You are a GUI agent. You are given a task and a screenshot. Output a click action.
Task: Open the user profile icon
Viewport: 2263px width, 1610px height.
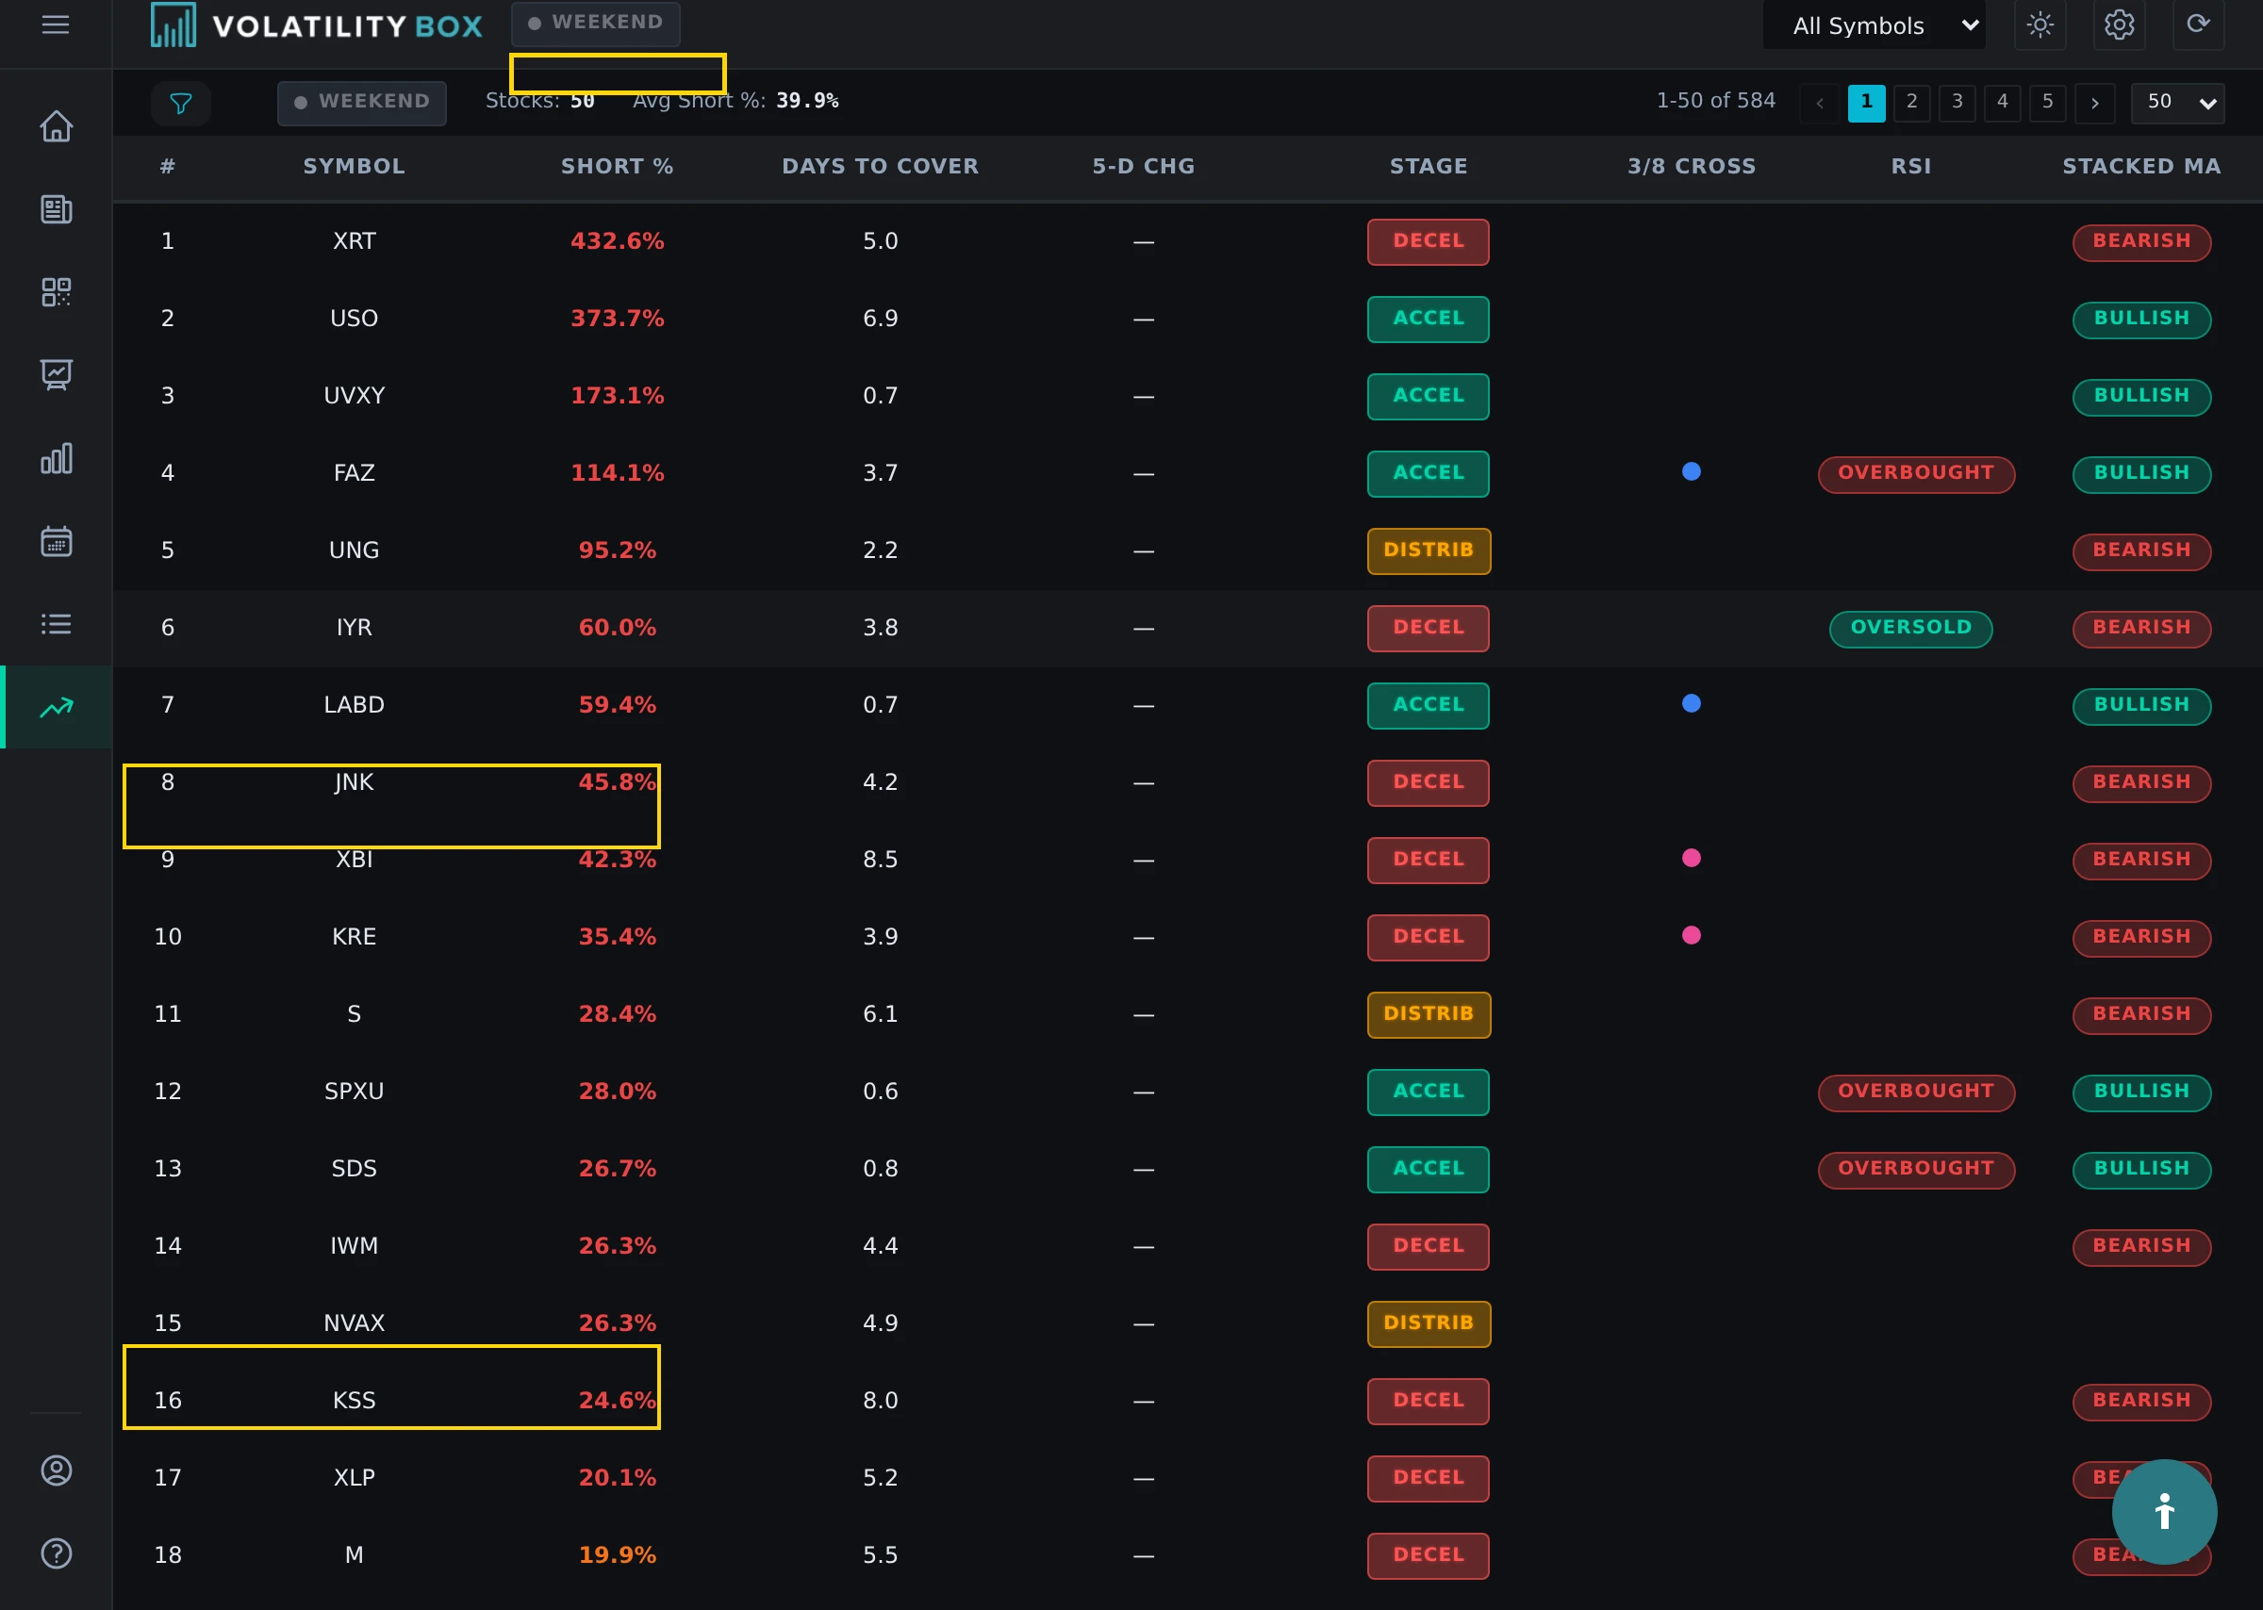[57, 1470]
